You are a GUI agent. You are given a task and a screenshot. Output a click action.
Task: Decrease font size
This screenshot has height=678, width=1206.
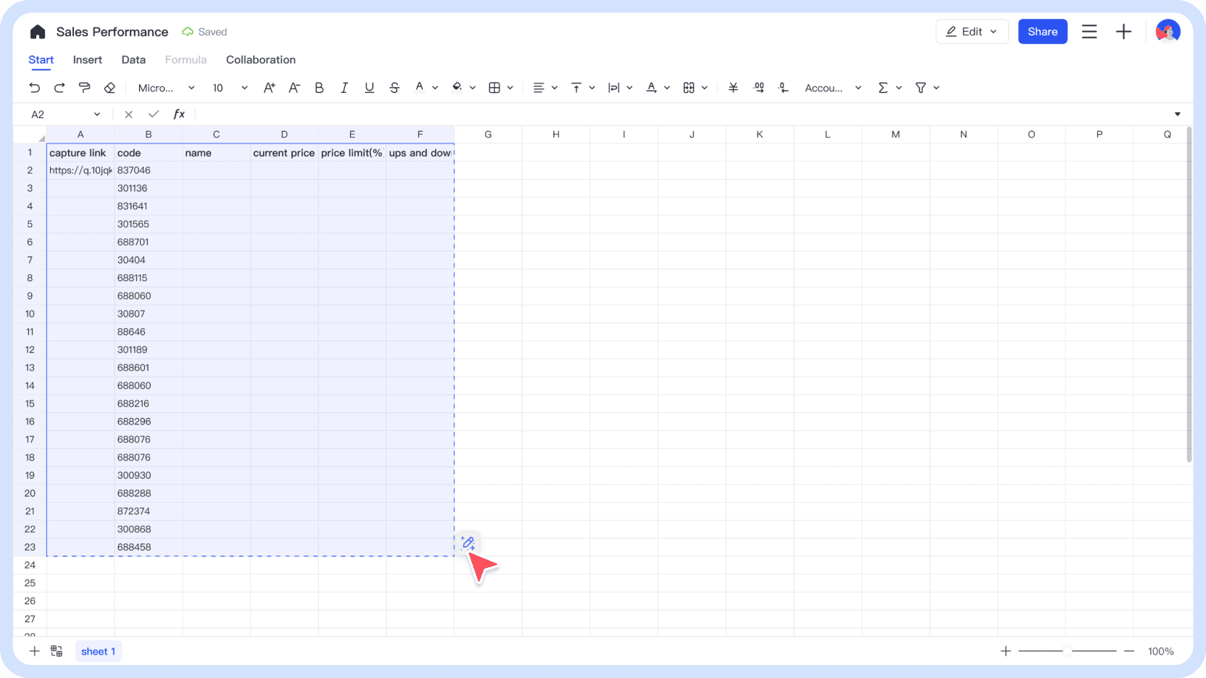tap(294, 88)
